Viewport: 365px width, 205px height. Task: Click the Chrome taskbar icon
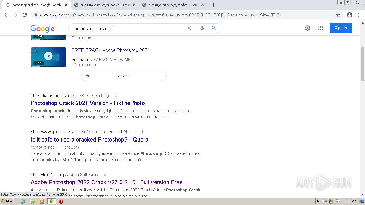click(51, 201)
